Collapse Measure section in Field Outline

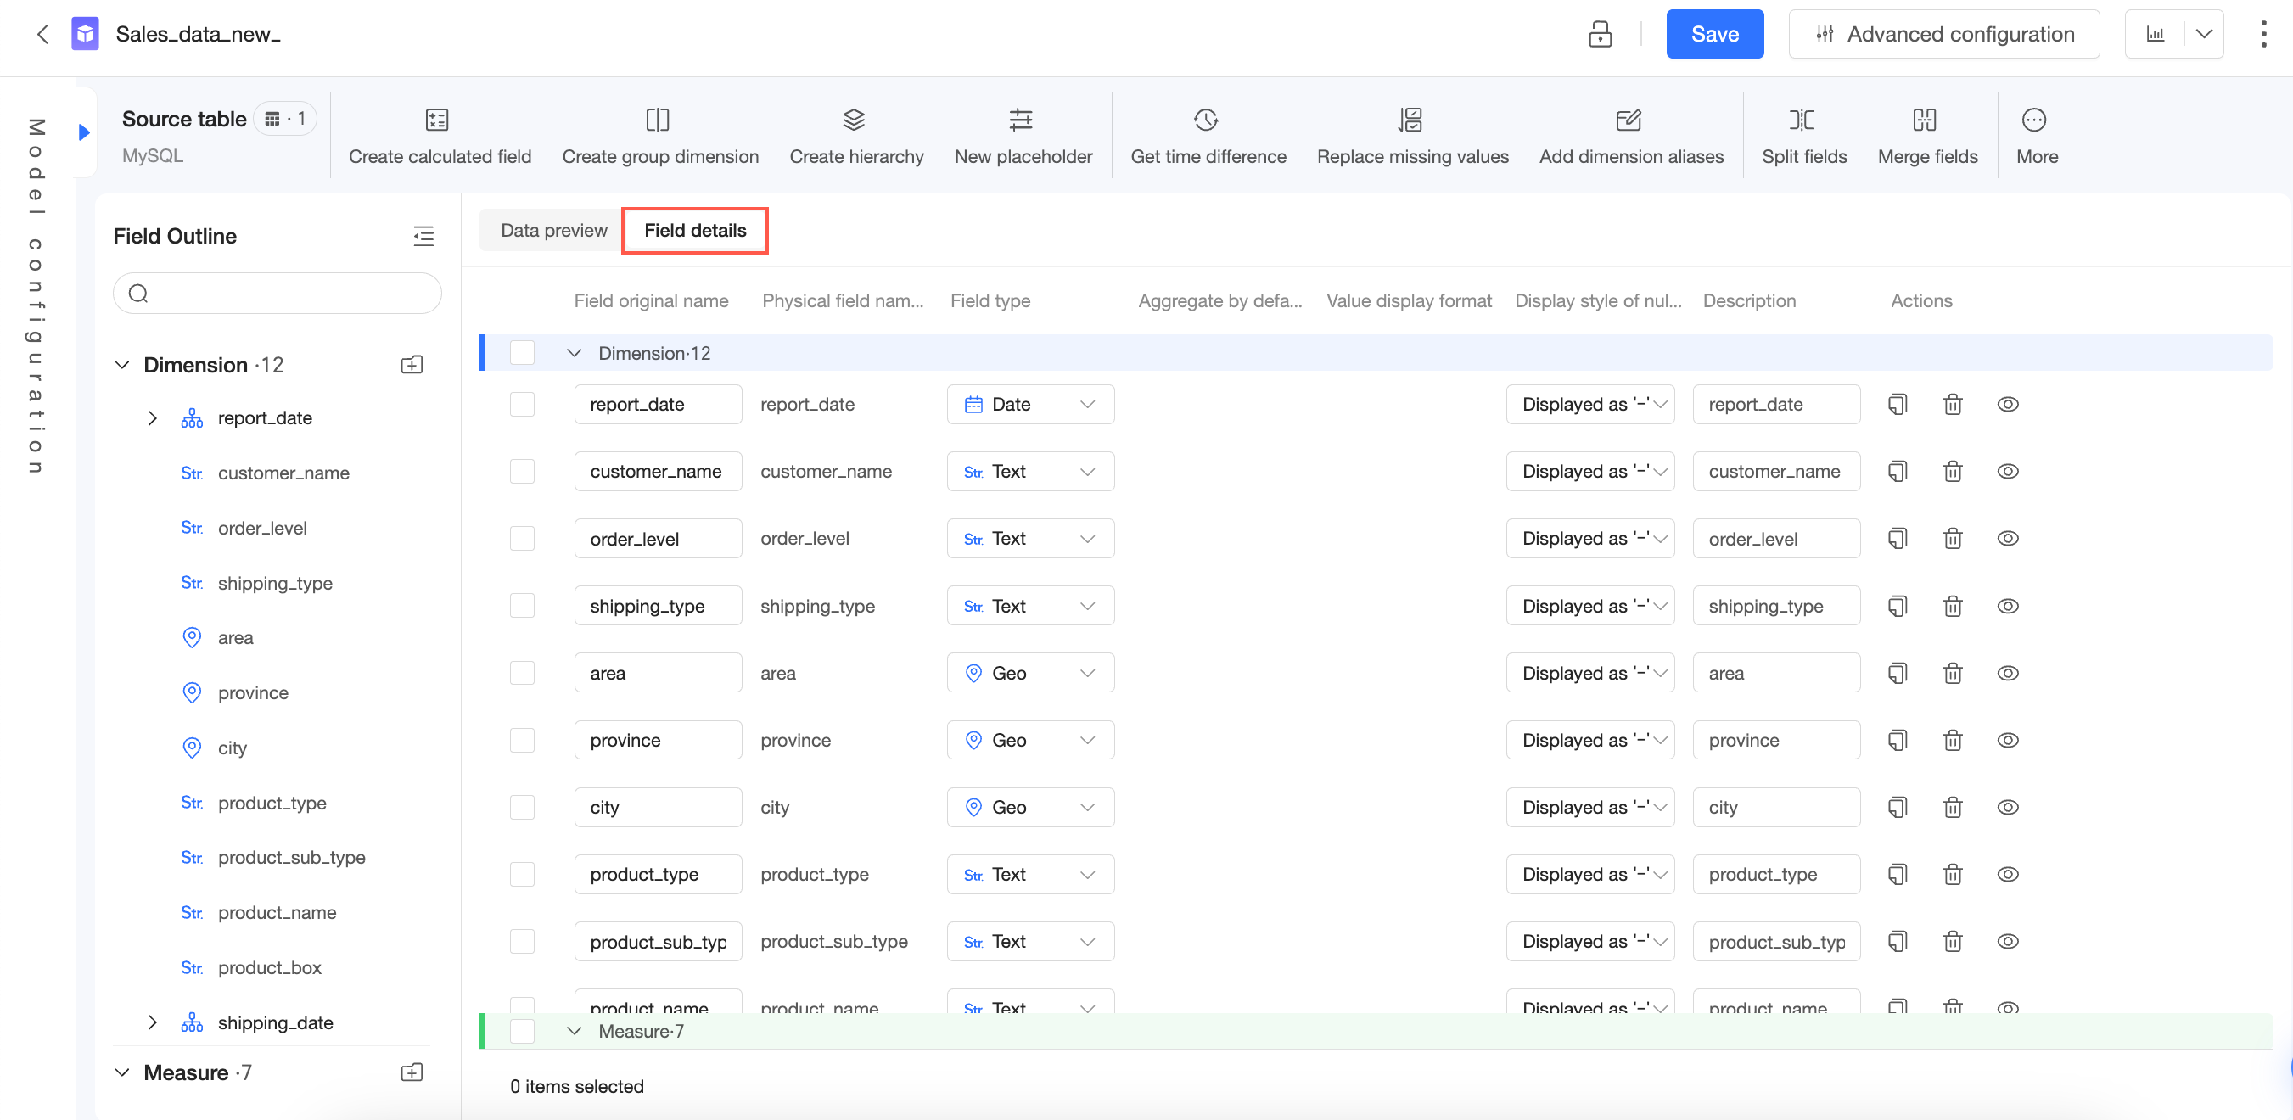point(122,1072)
